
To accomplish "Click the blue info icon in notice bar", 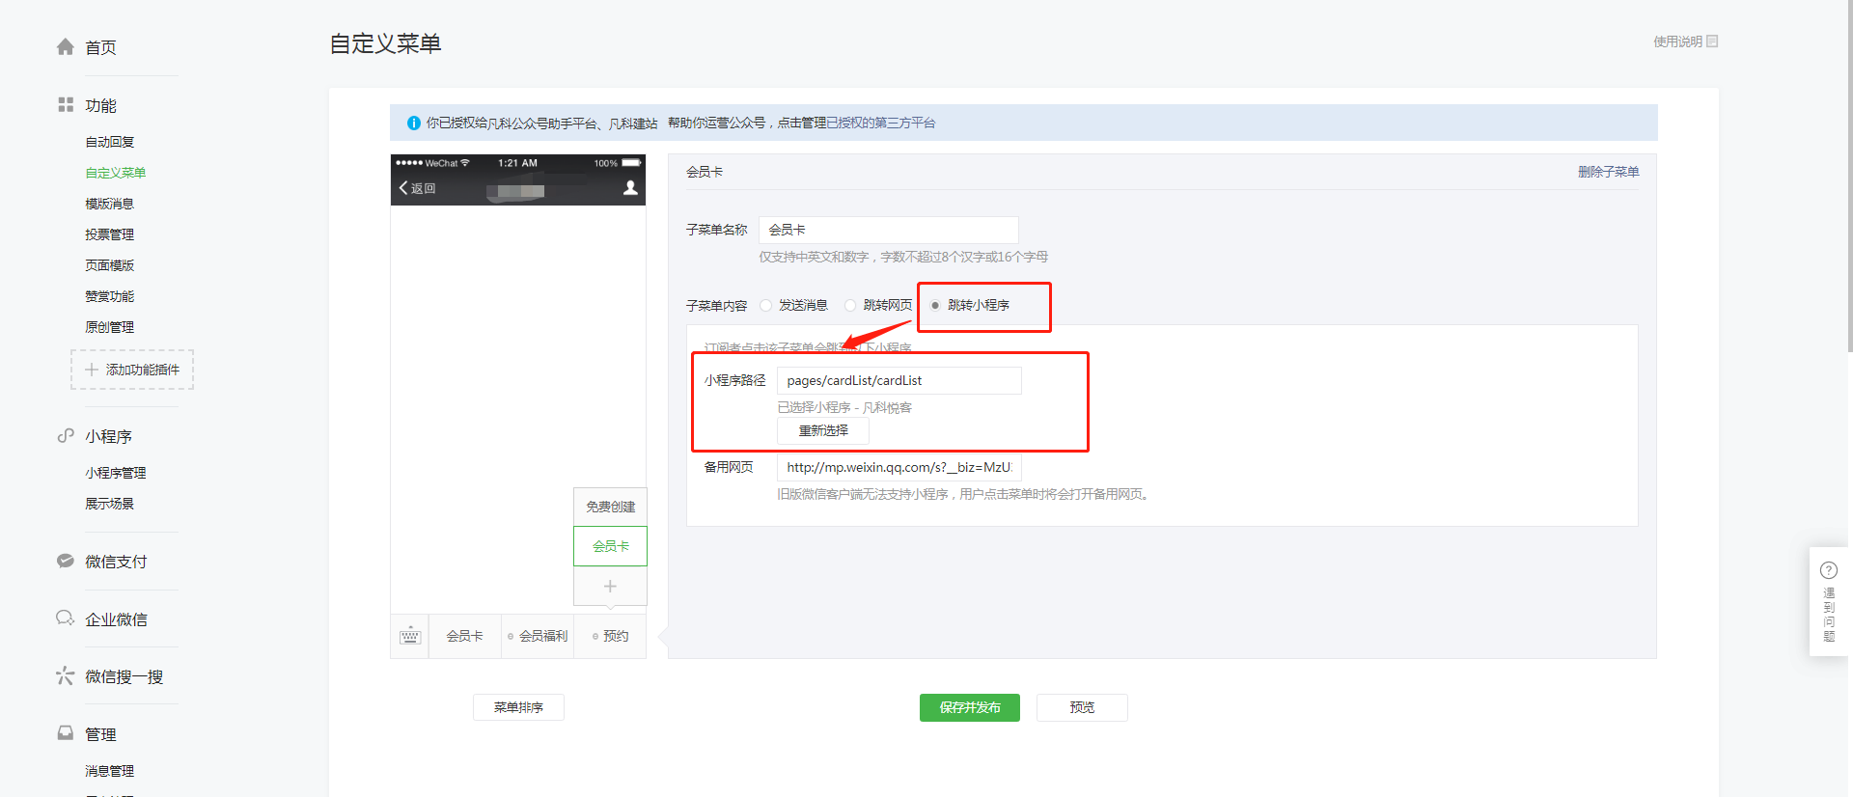I will click(414, 123).
